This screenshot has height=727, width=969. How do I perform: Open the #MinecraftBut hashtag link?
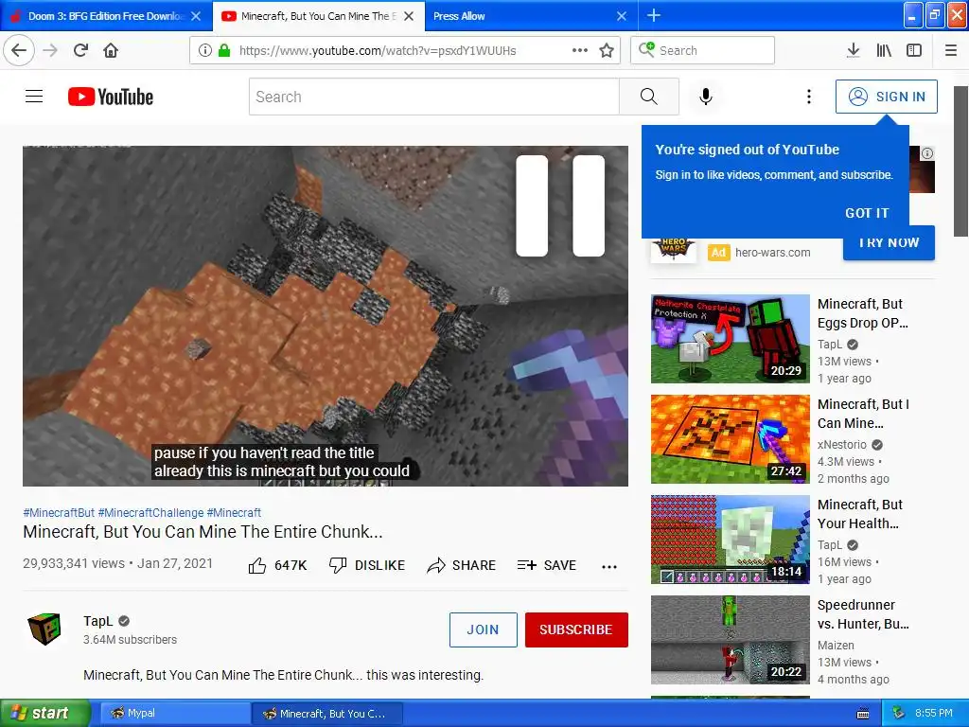point(59,512)
